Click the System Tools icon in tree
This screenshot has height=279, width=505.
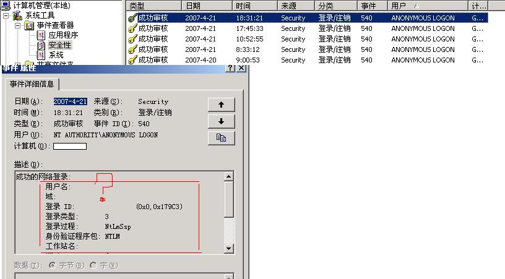click(17, 15)
